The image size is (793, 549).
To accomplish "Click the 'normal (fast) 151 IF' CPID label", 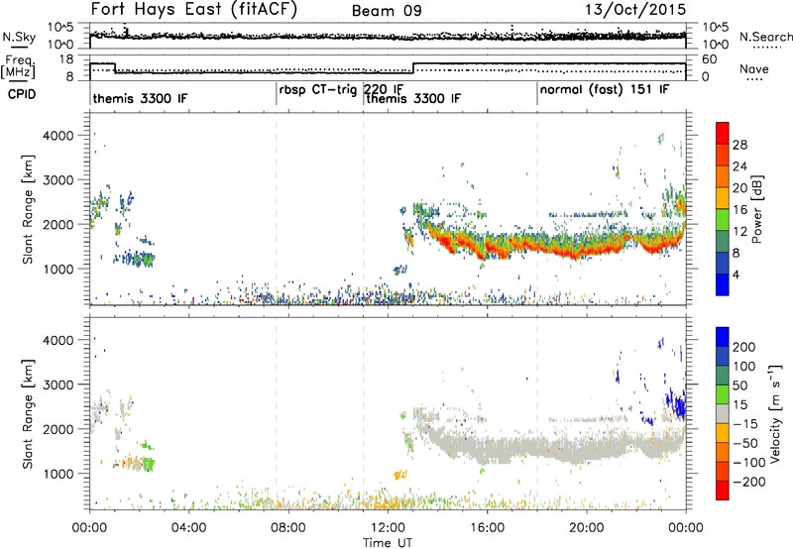I will point(605,89).
